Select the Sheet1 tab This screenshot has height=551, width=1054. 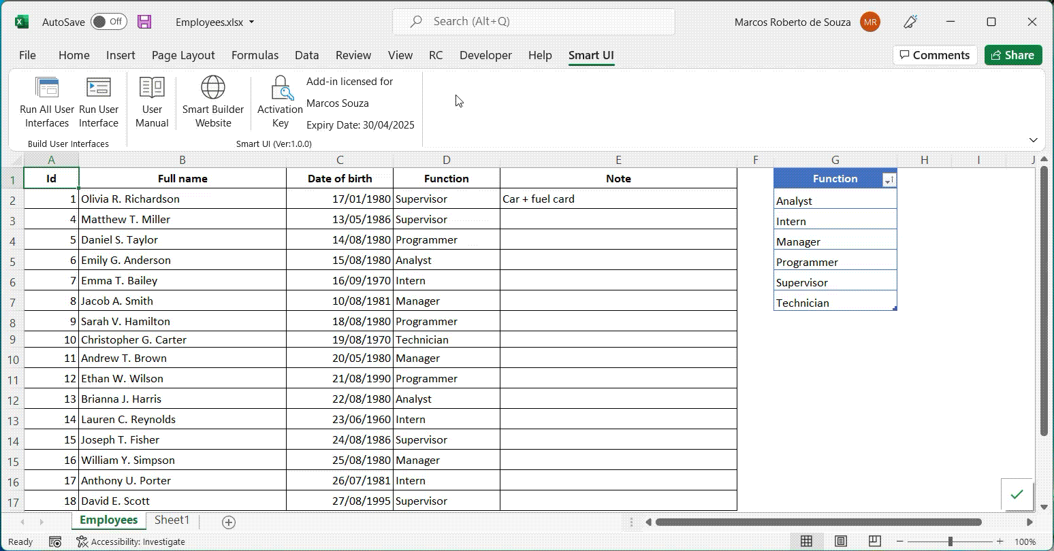[x=172, y=520]
